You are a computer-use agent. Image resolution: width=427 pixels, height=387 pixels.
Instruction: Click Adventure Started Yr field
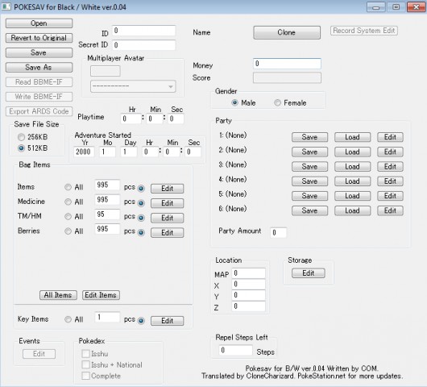pyautogui.click(x=84, y=152)
